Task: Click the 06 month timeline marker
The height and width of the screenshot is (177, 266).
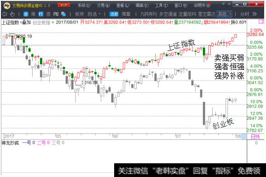Action: [x=115, y=136]
